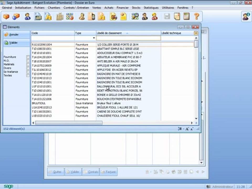Open the Ventes menu

pyautogui.click(x=97, y=8)
